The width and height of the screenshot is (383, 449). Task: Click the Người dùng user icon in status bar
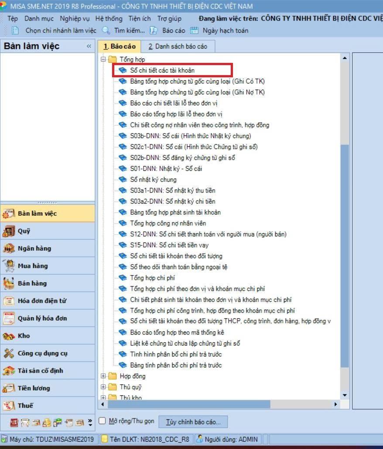point(200,439)
